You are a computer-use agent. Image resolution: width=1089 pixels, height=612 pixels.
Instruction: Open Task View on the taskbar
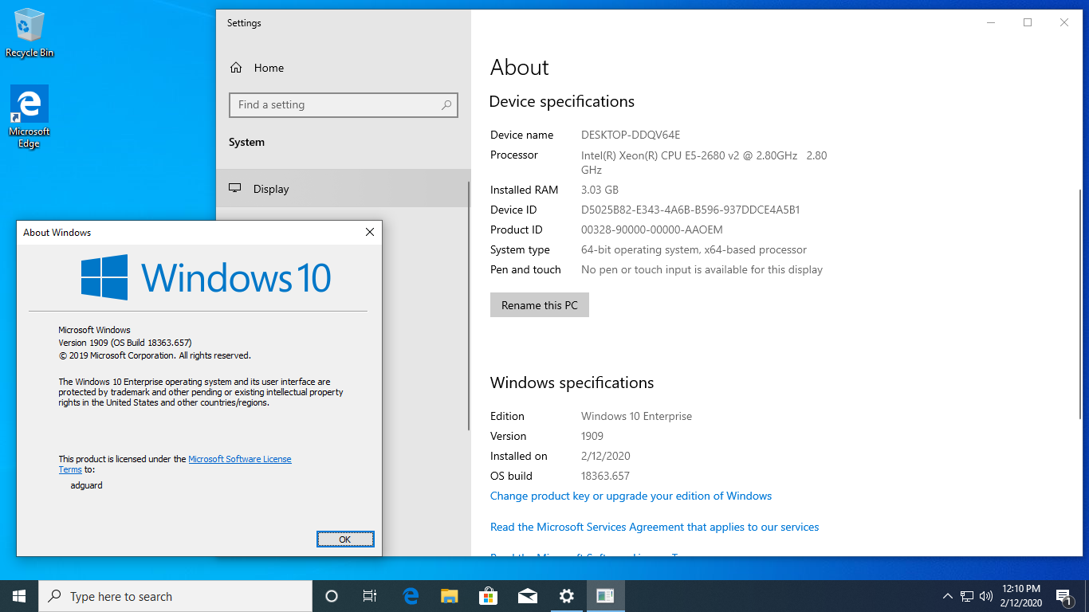point(370,596)
